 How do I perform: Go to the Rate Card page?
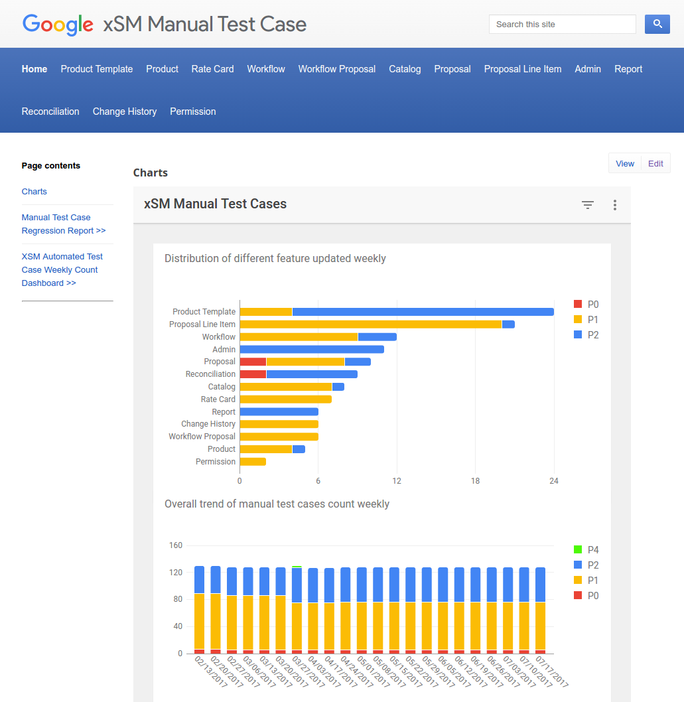coord(212,69)
